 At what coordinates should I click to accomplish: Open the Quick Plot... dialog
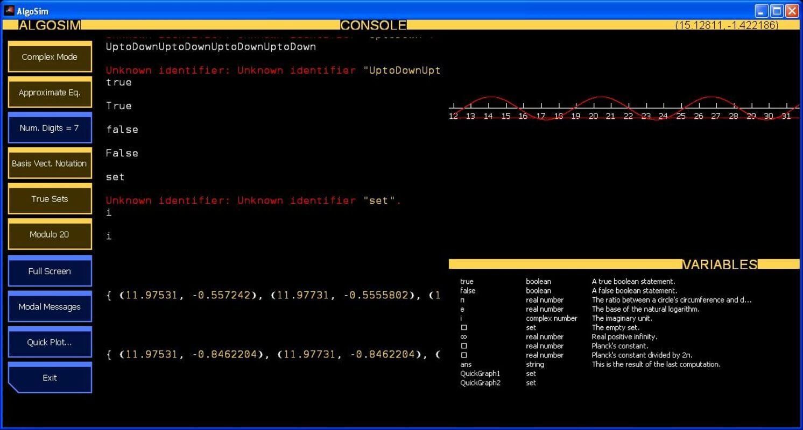50,342
